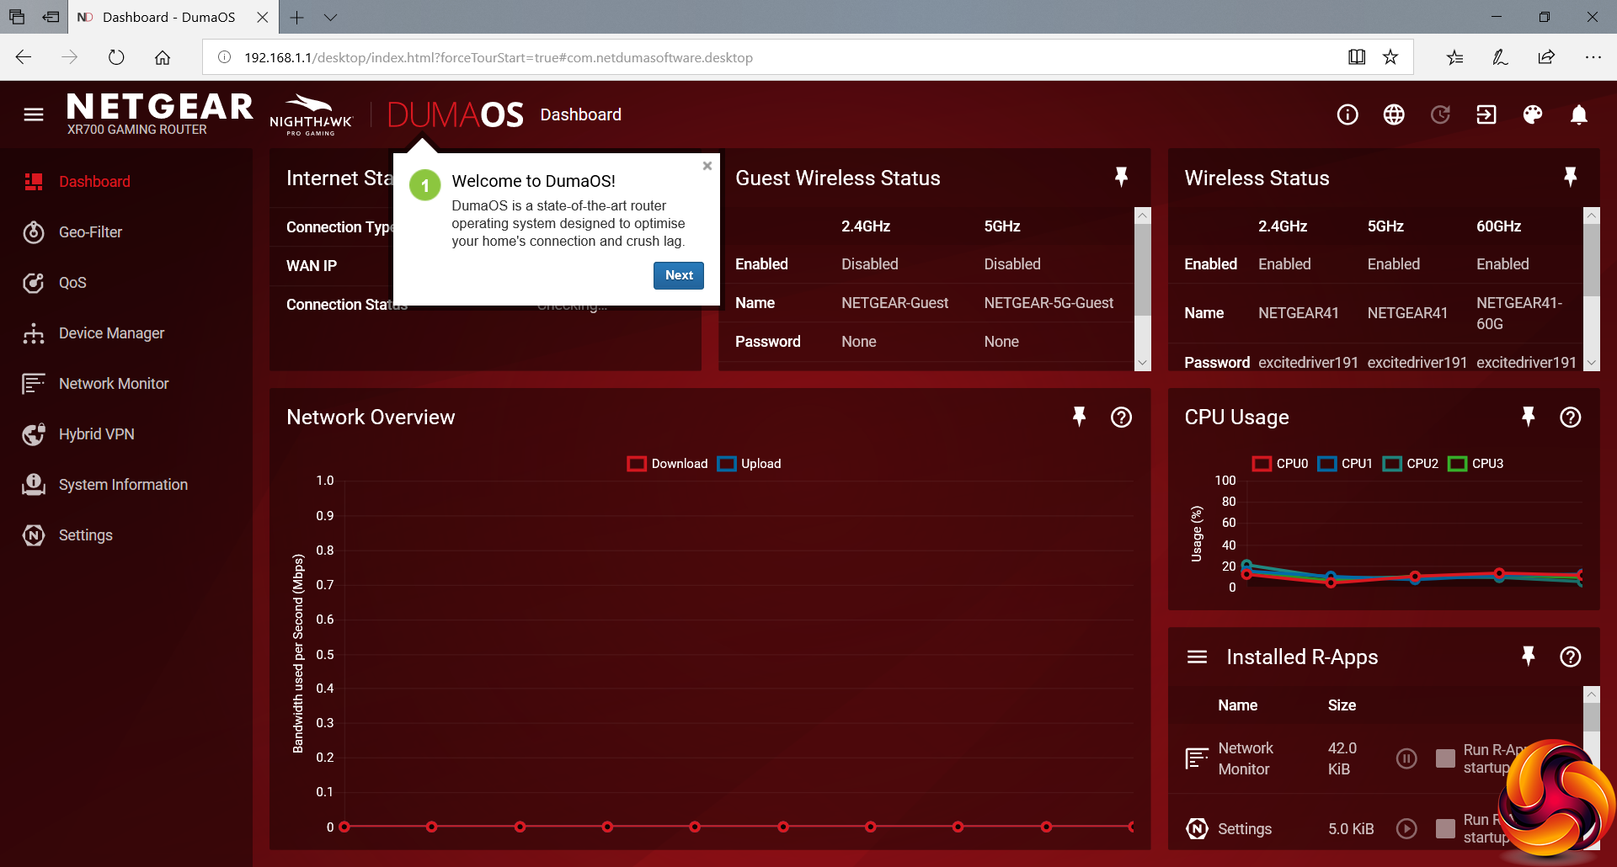Toggle Download series in Network Overview legend
The width and height of the screenshot is (1617, 867).
click(667, 464)
